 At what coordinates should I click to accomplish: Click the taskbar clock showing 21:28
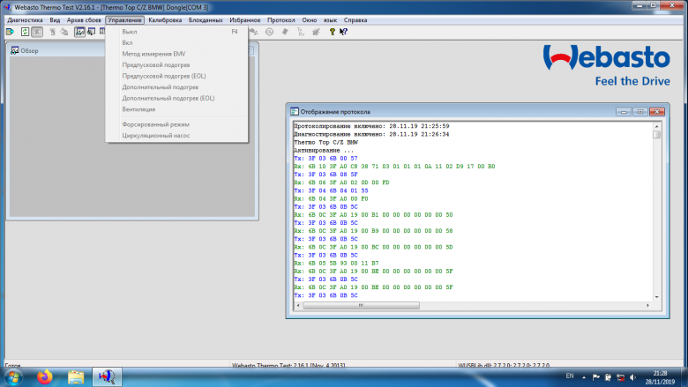click(x=660, y=377)
